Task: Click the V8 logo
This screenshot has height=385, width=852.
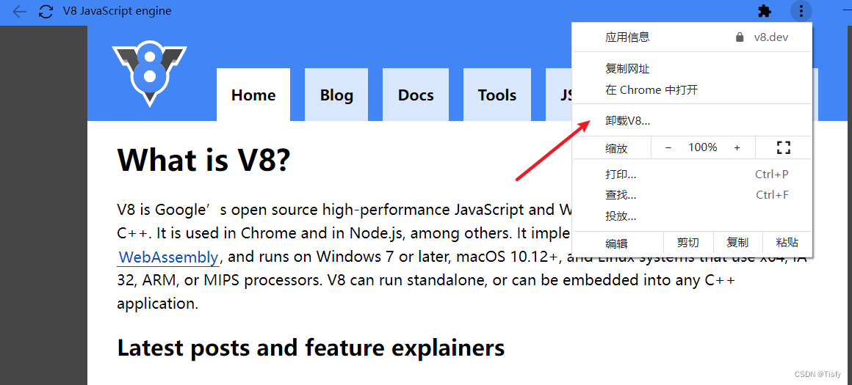Action: pos(149,75)
